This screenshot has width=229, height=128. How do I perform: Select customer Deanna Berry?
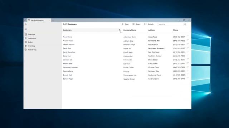click(x=68, y=71)
